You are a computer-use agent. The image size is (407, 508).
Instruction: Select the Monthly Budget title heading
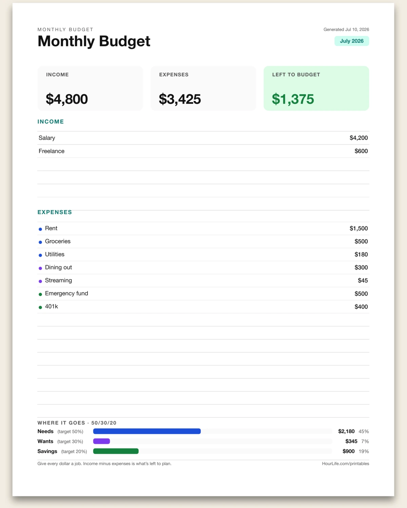[x=94, y=41]
